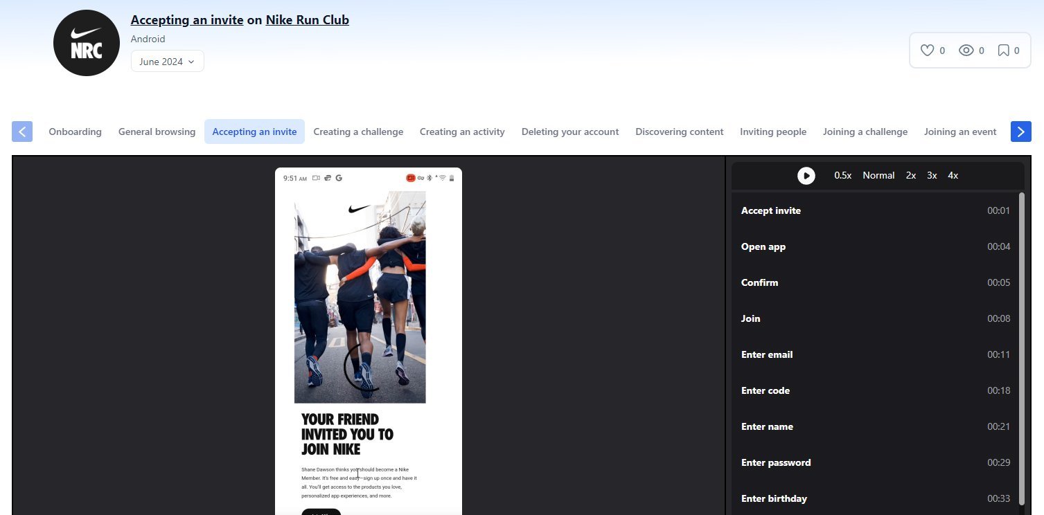Click the phone screen recording preview
The height and width of the screenshot is (515, 1044).
(x=369, y=341)
